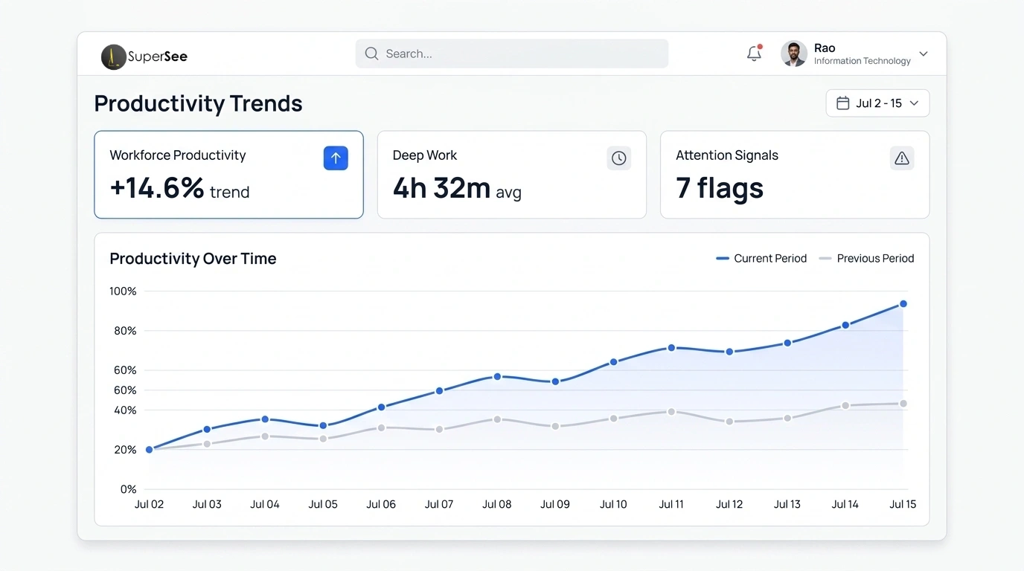Select the Attention Signals card
The width and height of the screenshot is (1024, 571).
[795, 175]
